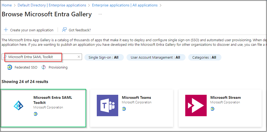Open Default Directory | Enterprise applications breadcrumb
The image size is (267, 132).
coord(52,5)
